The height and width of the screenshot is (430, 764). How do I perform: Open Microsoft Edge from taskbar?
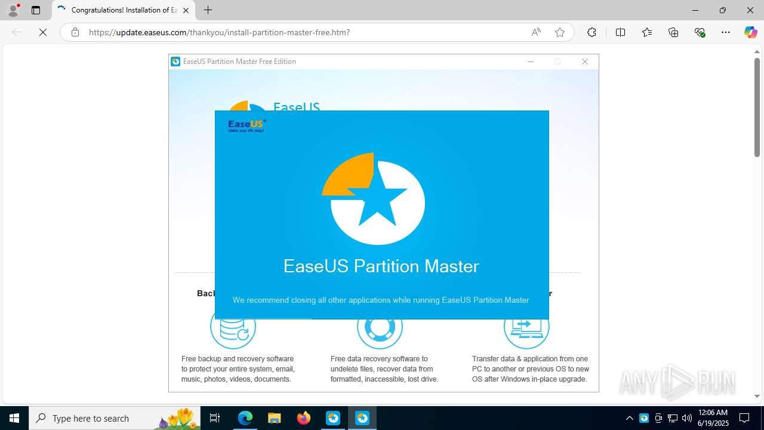245,418
